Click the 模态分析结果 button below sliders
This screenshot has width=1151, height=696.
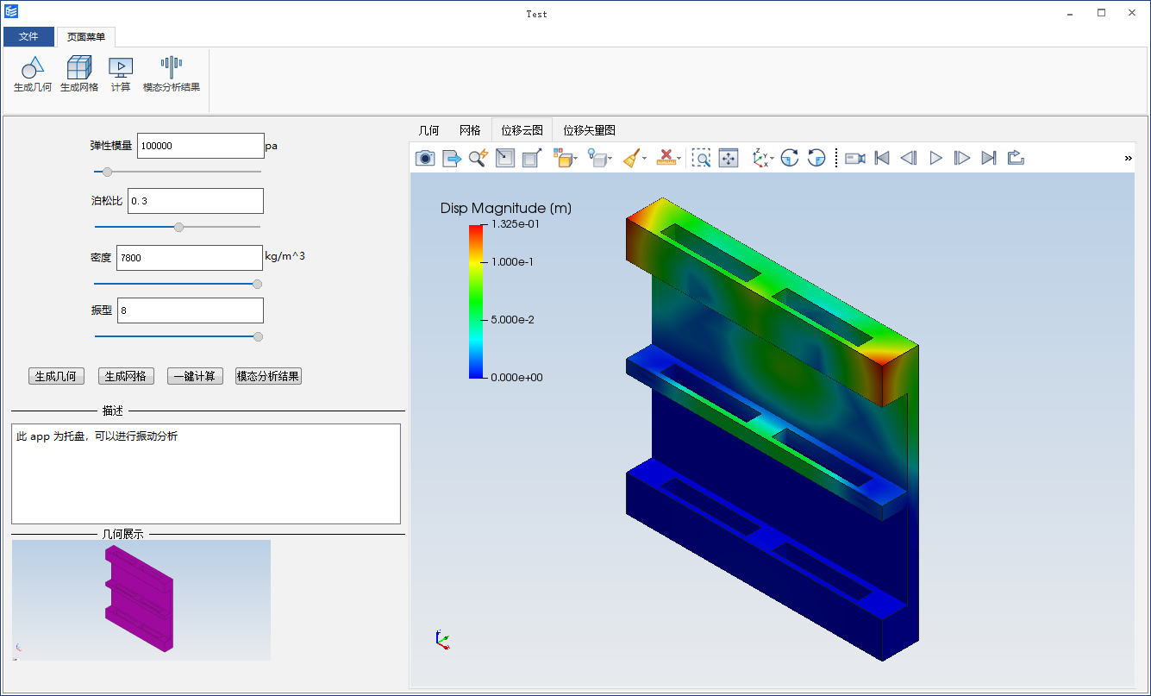(268, 376)
